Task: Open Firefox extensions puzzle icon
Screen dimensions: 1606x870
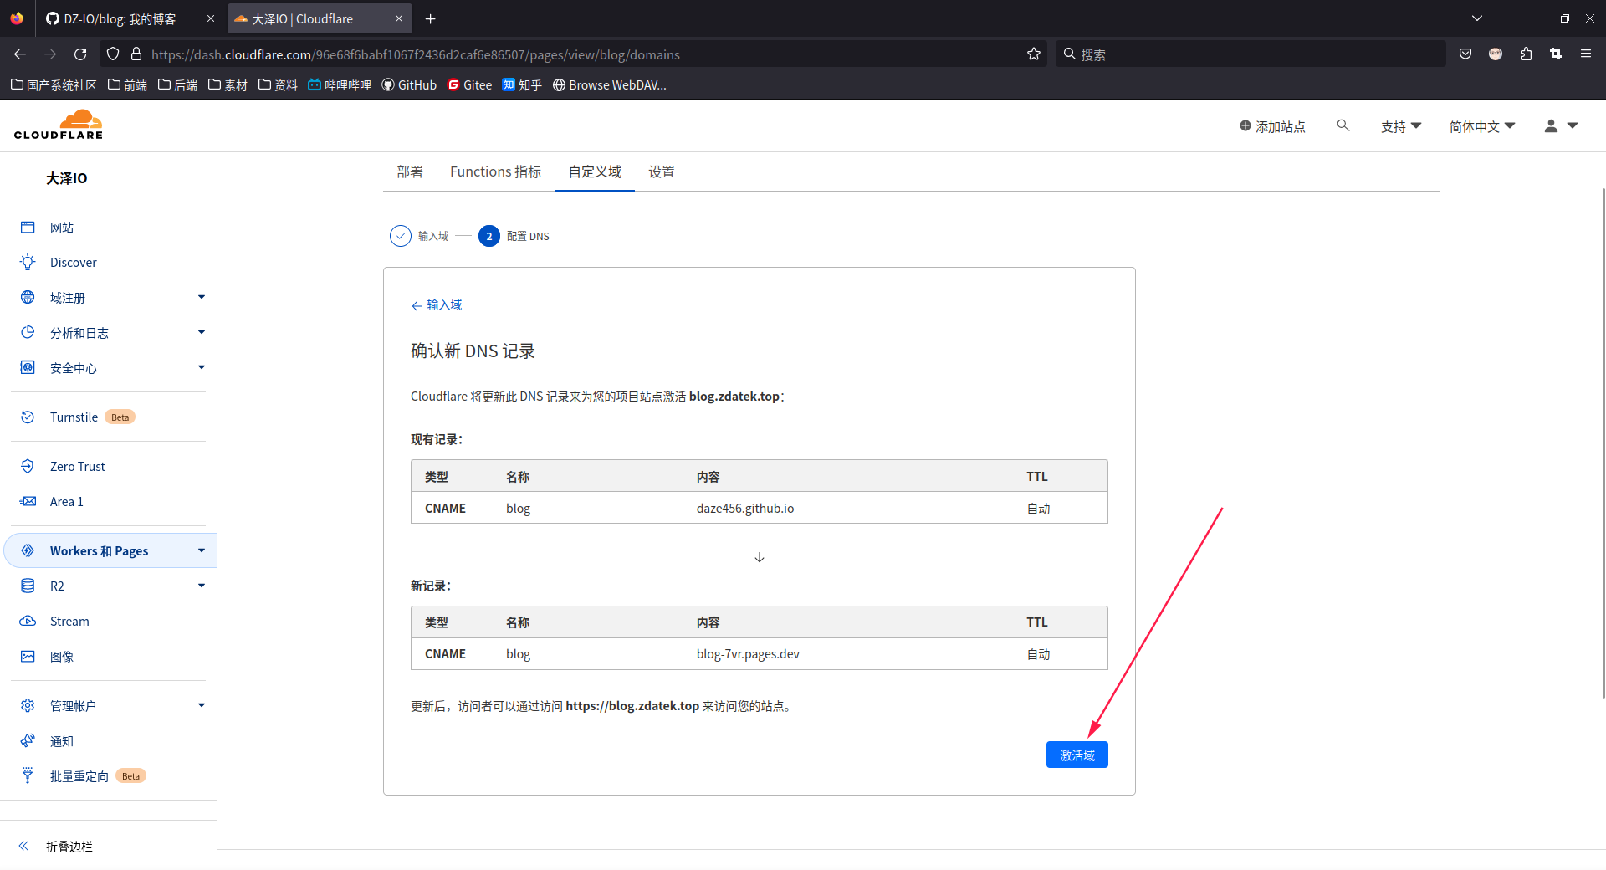Action: (1526, 54)
